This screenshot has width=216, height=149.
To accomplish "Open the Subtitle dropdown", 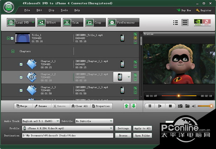I will coord(94,121).
